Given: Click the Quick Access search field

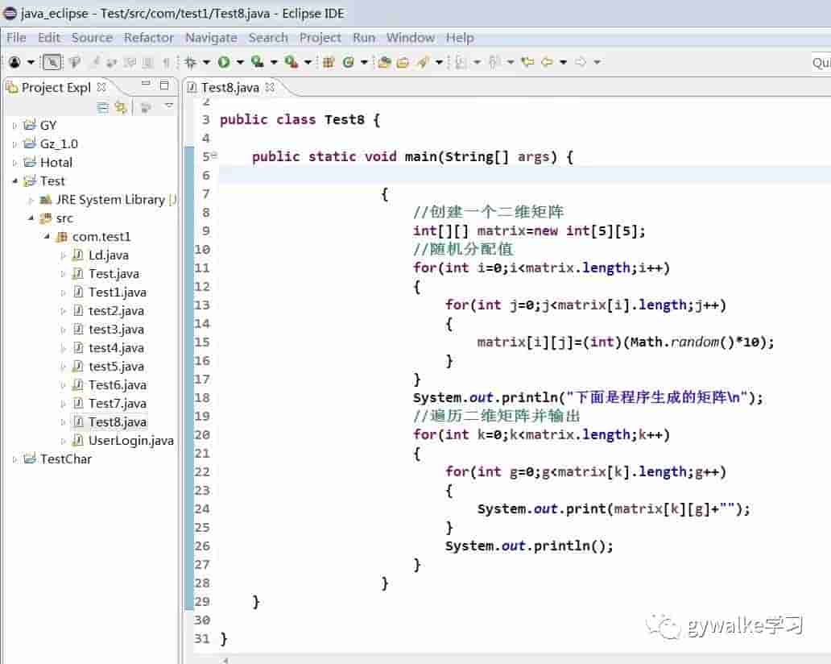Looking at the screenshot, I should 821,63.
